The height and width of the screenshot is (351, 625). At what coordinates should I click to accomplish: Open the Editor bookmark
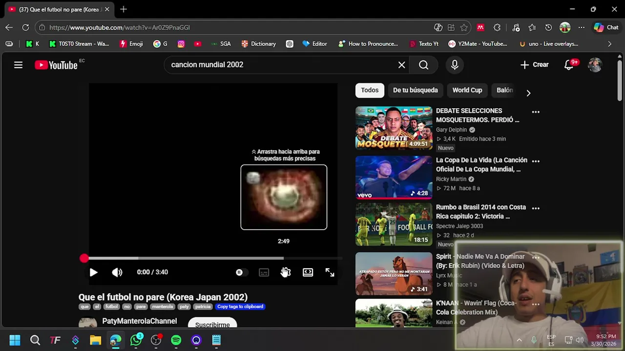(314, 44)
